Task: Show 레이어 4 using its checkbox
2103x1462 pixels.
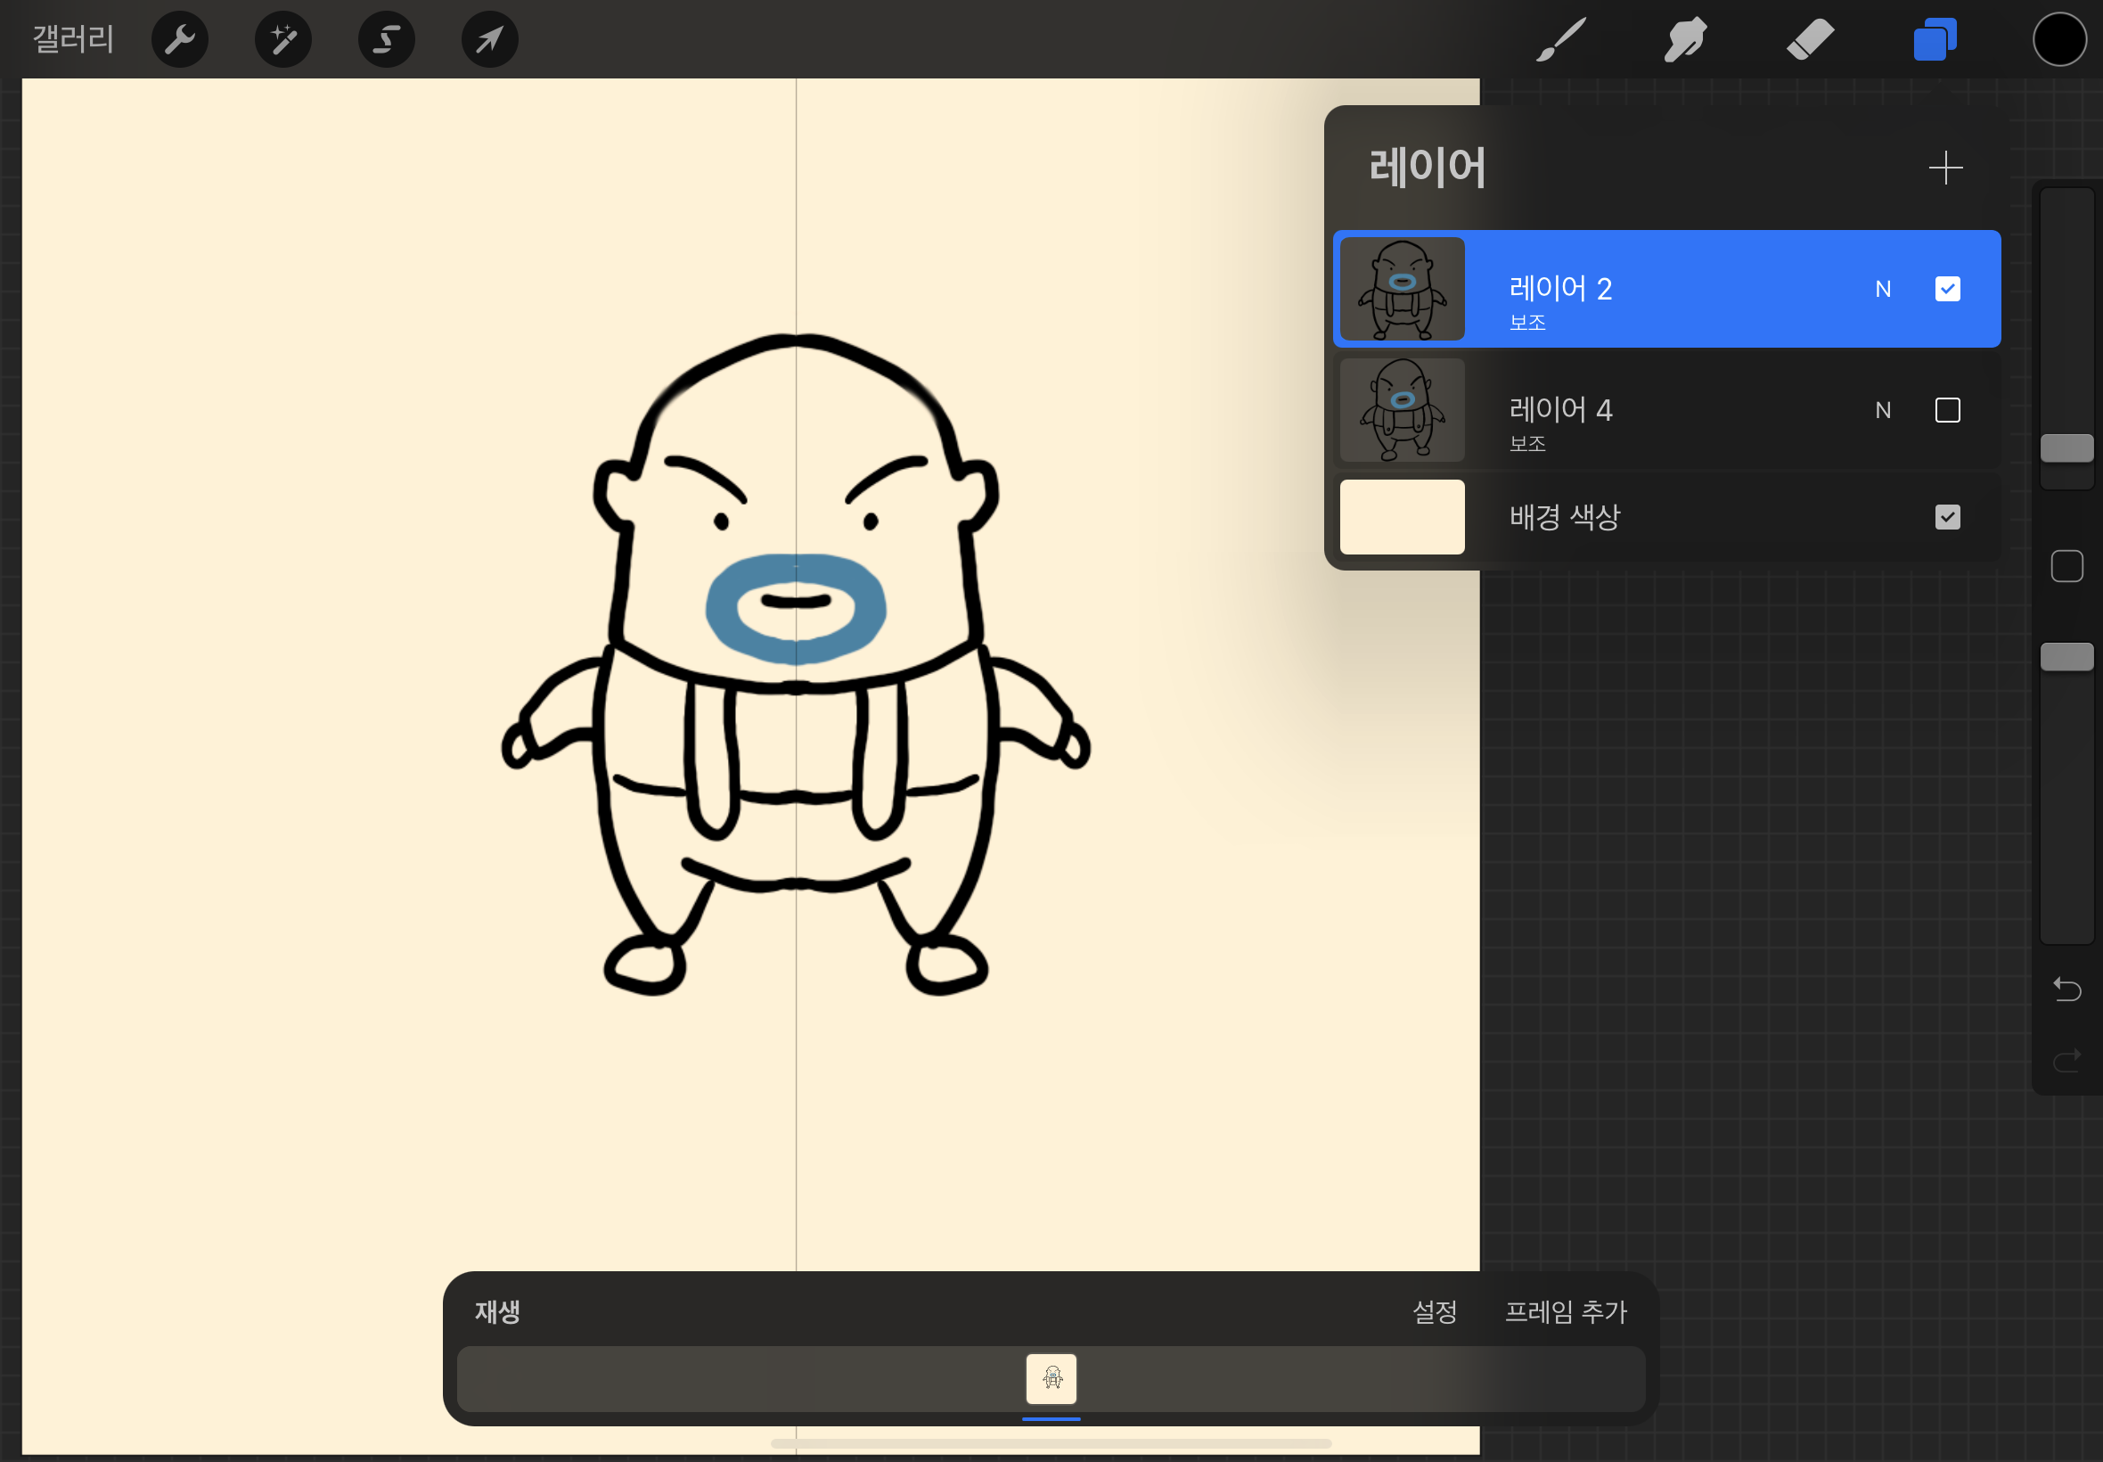Action: (x=1946, y=409)
